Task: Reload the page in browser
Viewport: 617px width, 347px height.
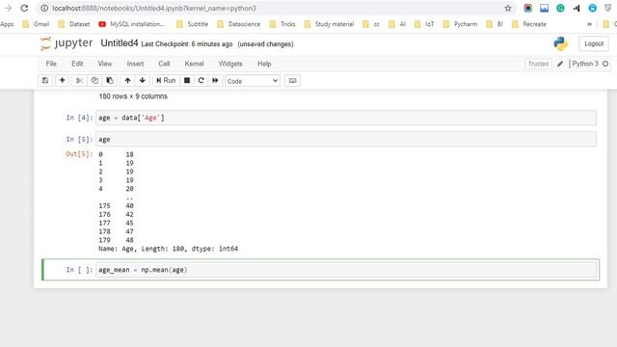Action: coord(24,9)
